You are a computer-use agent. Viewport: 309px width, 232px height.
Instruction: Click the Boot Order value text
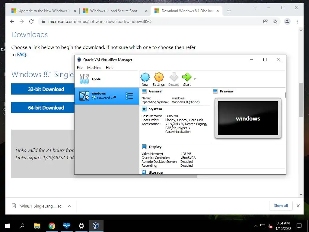point(184,120)
